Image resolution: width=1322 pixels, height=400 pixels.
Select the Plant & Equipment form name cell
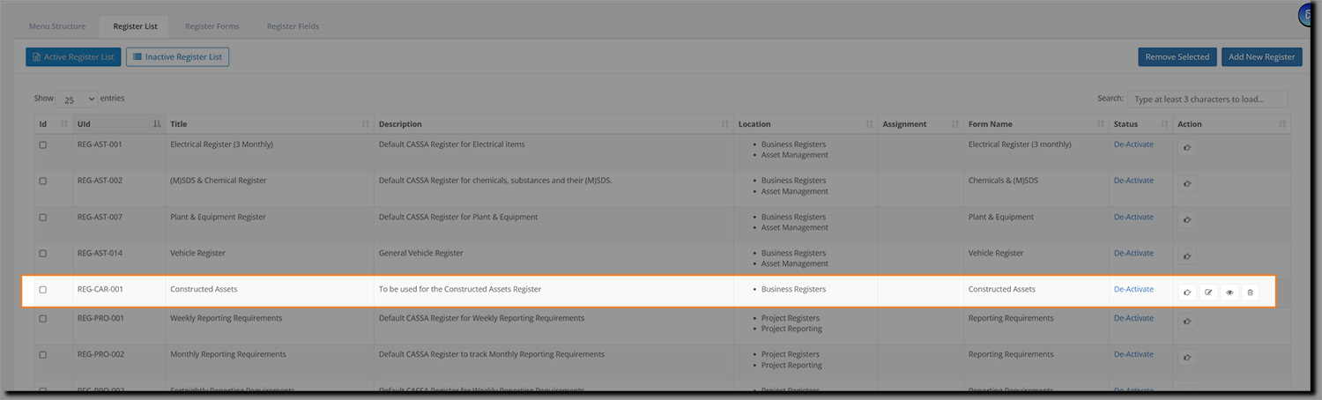(1001, 217)
